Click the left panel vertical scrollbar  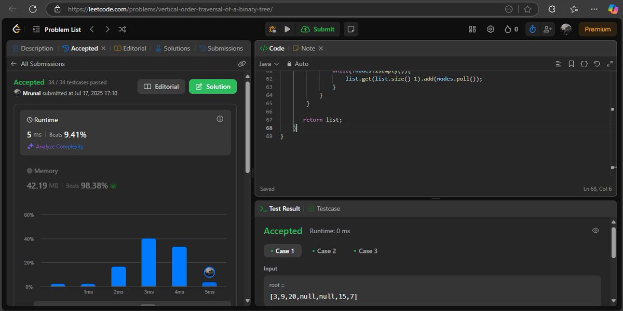pos(247,127)
